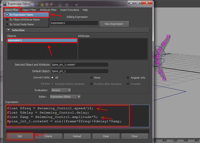Screen dimensions: 200x143
Task: Click the Default Object input field
Action: 79,71
